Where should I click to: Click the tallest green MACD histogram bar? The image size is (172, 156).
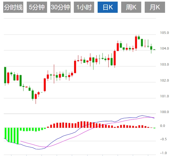click(x=18, y=136)
